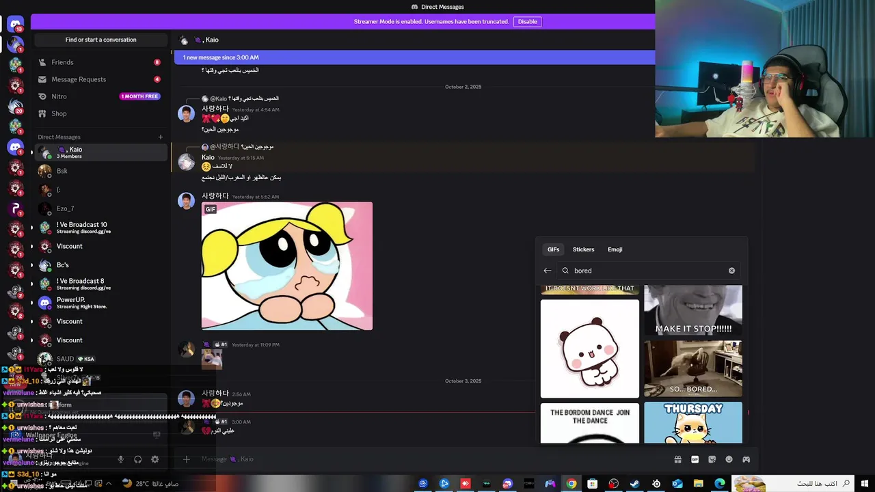Open '! Ve Broadcast 10' conversation
The image size is (875, 492).
(x=100, y=228)
